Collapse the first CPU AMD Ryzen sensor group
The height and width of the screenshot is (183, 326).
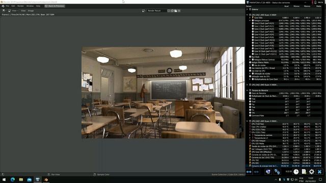tap(247, 15)
